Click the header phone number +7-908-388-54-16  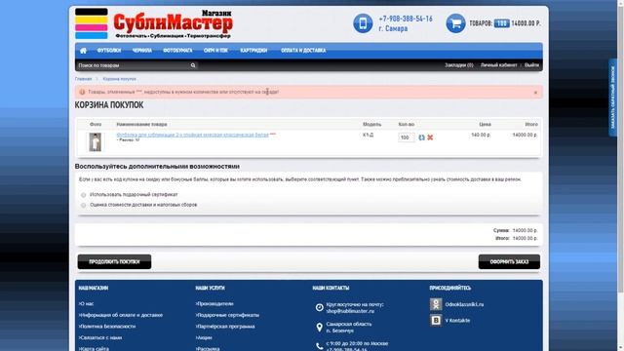point(406,19)
